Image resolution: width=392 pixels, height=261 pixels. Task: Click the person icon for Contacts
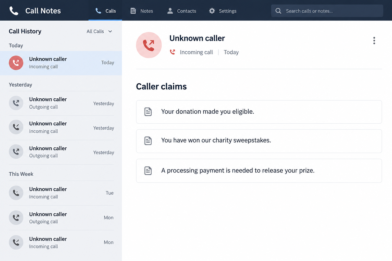click(x=170, y=11)
